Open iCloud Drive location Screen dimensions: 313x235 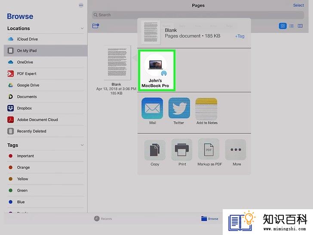point(46,39)
